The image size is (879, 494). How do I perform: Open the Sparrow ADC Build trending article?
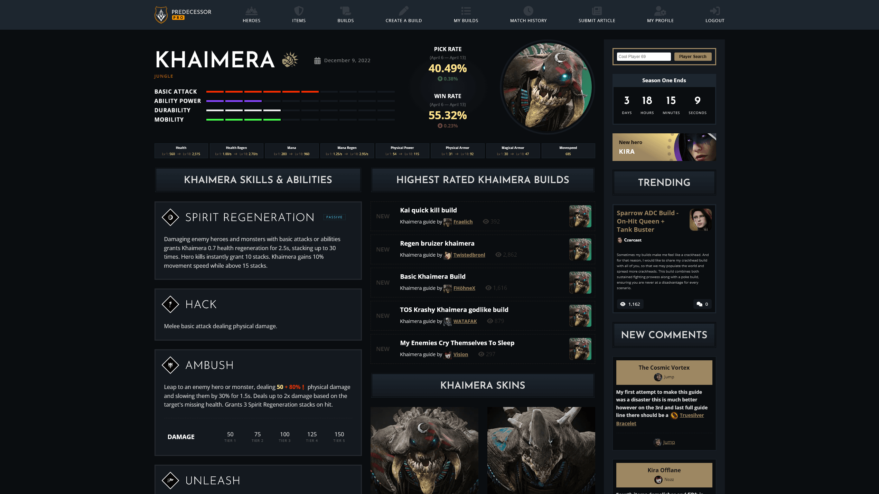[647, 221]
